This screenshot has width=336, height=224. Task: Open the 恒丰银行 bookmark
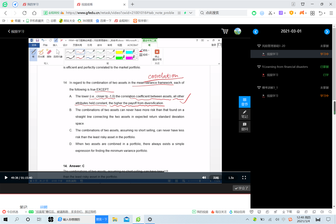coord(141,21)
